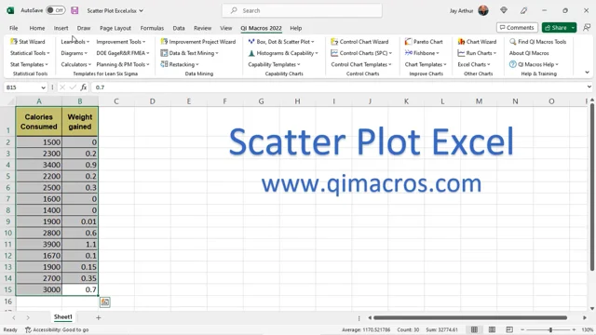This screenshot has height=335, width=596.
Task: Select cell containing 3900
Action: [x=39, y=244]
